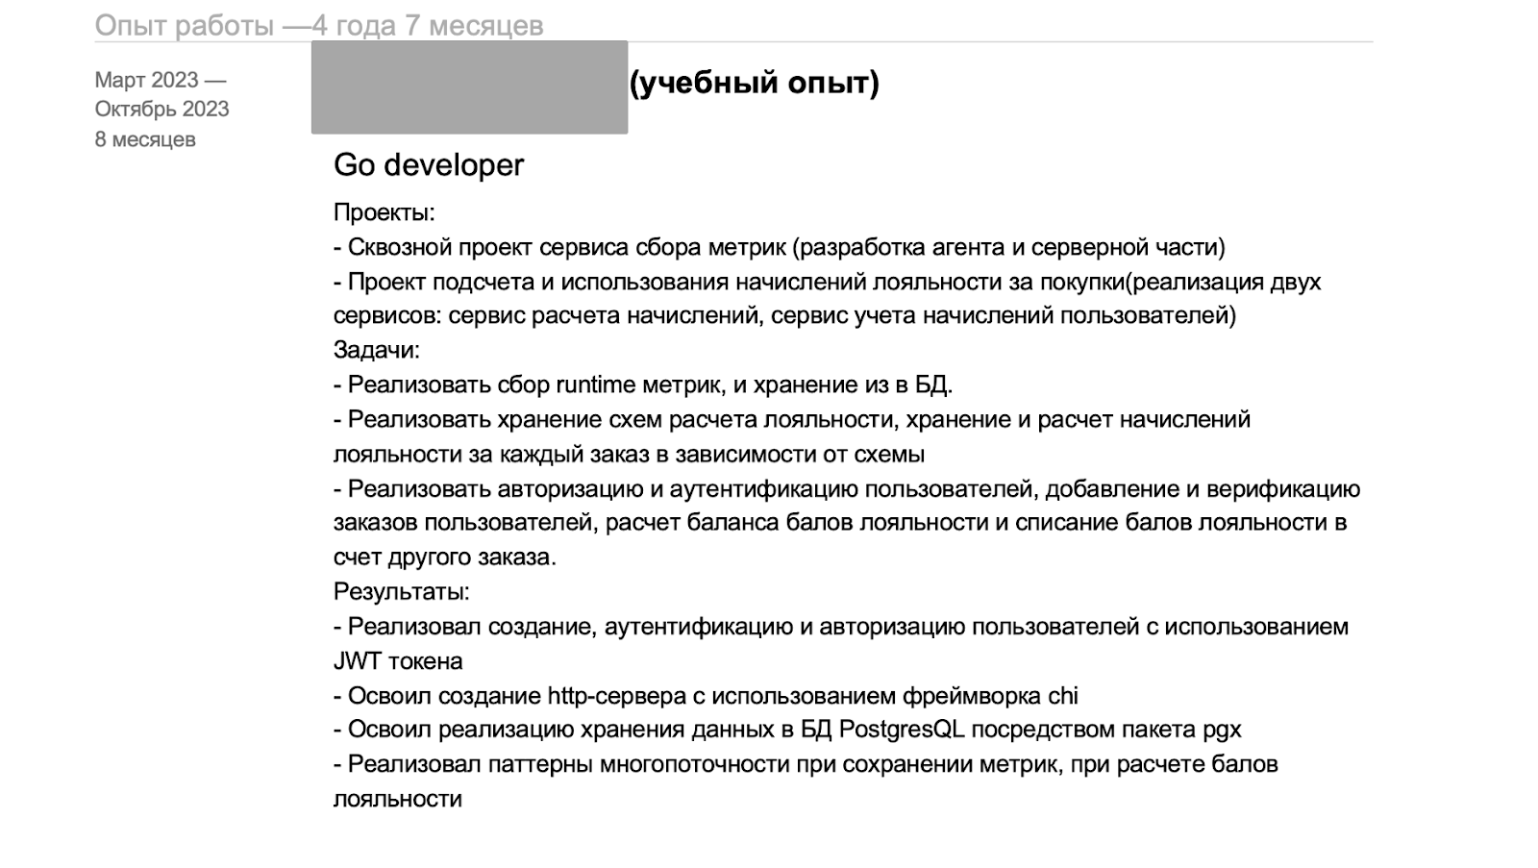Click the 'Go developer' job title
The height and width of the screenshot is (868, 1538).
pos(429,164)
